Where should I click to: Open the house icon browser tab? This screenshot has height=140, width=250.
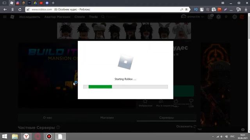click(23, 3)
